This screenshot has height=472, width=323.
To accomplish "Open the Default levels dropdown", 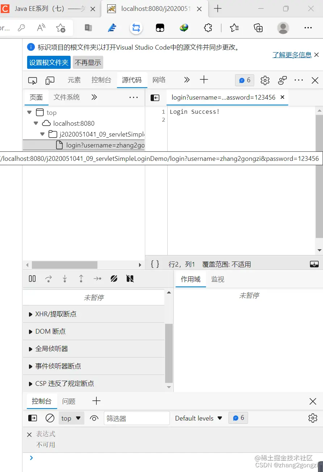I will click(x=198, y=418).
